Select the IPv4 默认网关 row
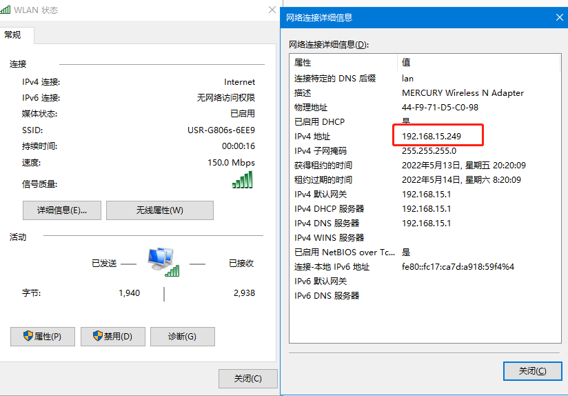 point(321,195)
